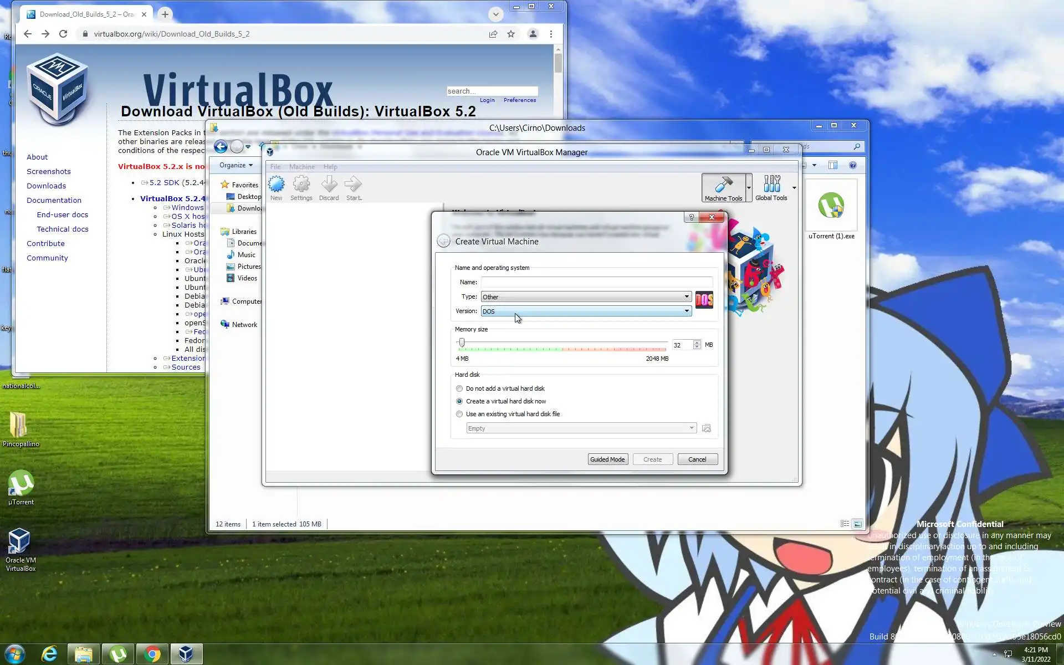Select Do not add a virtual hard disk
This screenshot has height=665, width=1064.
[459, 388]
